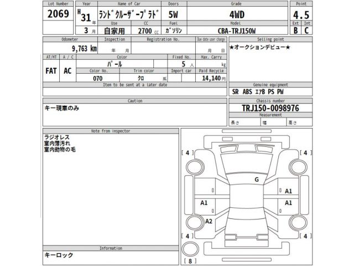Click the grade value 4WD
The width and height of the screenshot is (354, 266).
237,15
